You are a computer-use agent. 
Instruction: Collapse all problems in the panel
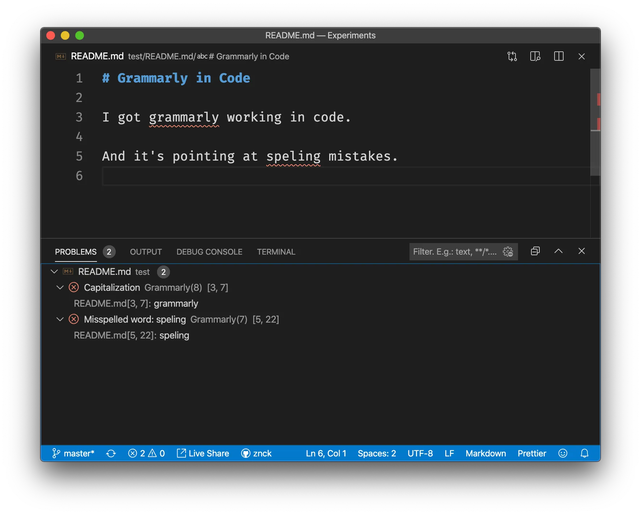tap(535, 251)
